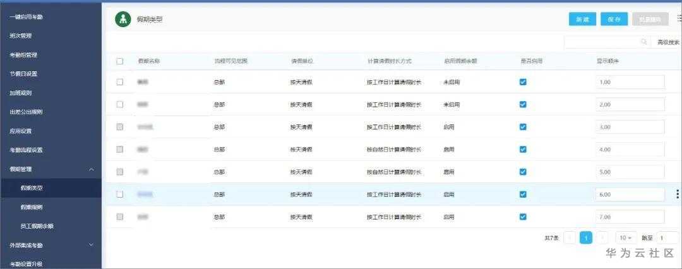The height and width of the screenshot is (269, 682).
Task: Click the search magnifier icon
Action: pyautogui.click(x=644, y=42)
